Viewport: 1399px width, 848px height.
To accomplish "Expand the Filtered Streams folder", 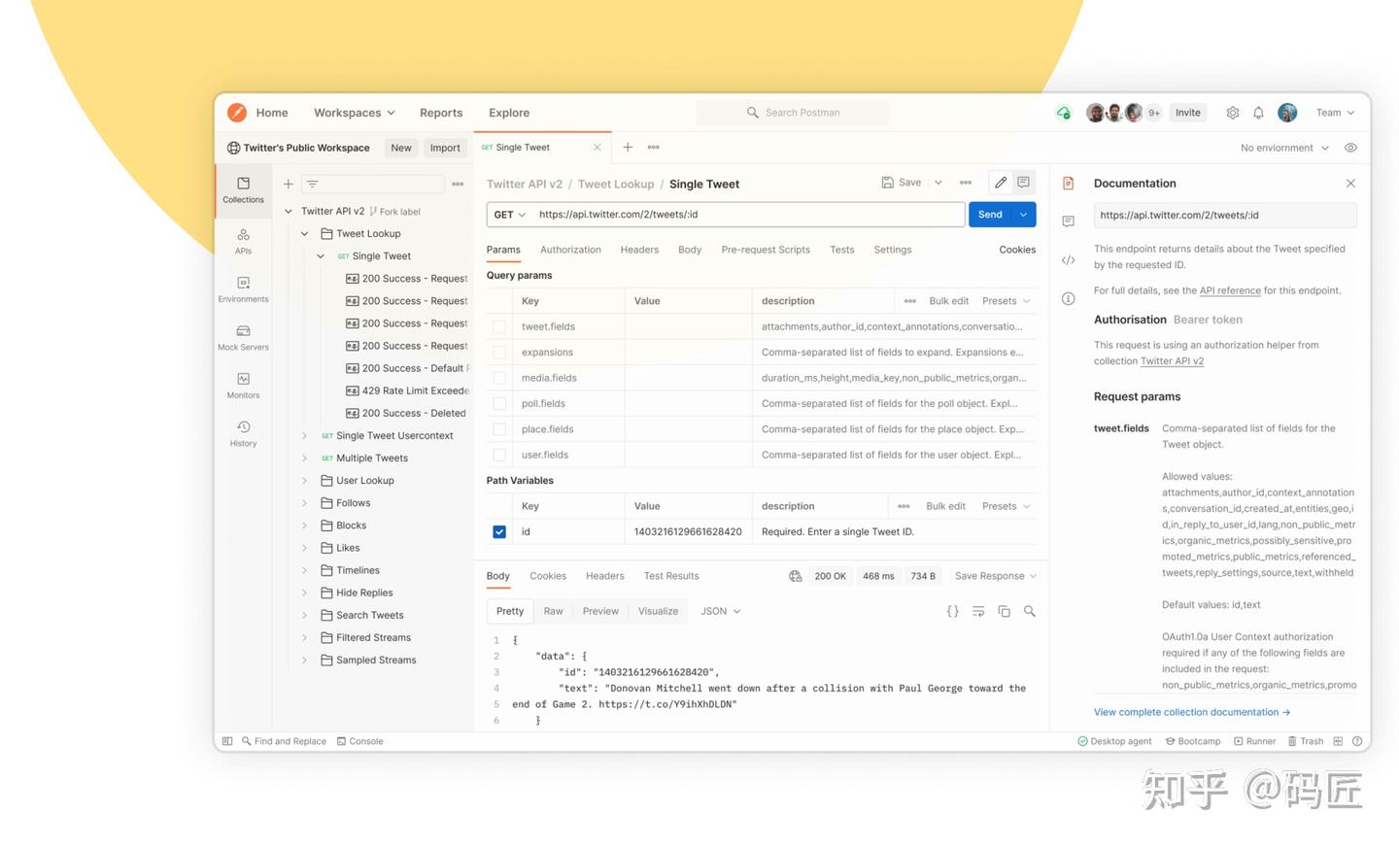I will 304,638.
